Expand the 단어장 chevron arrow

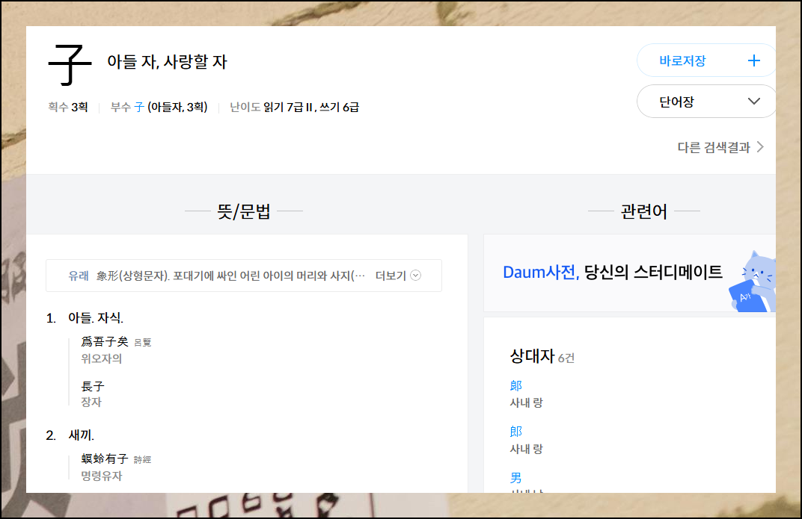(x=753, y=101)
